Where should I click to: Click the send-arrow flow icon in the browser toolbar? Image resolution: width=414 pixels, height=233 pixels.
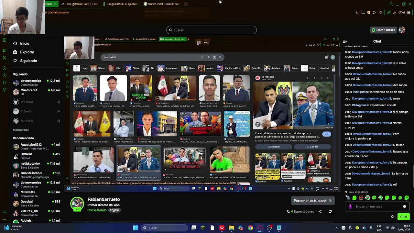click(375, 13)
